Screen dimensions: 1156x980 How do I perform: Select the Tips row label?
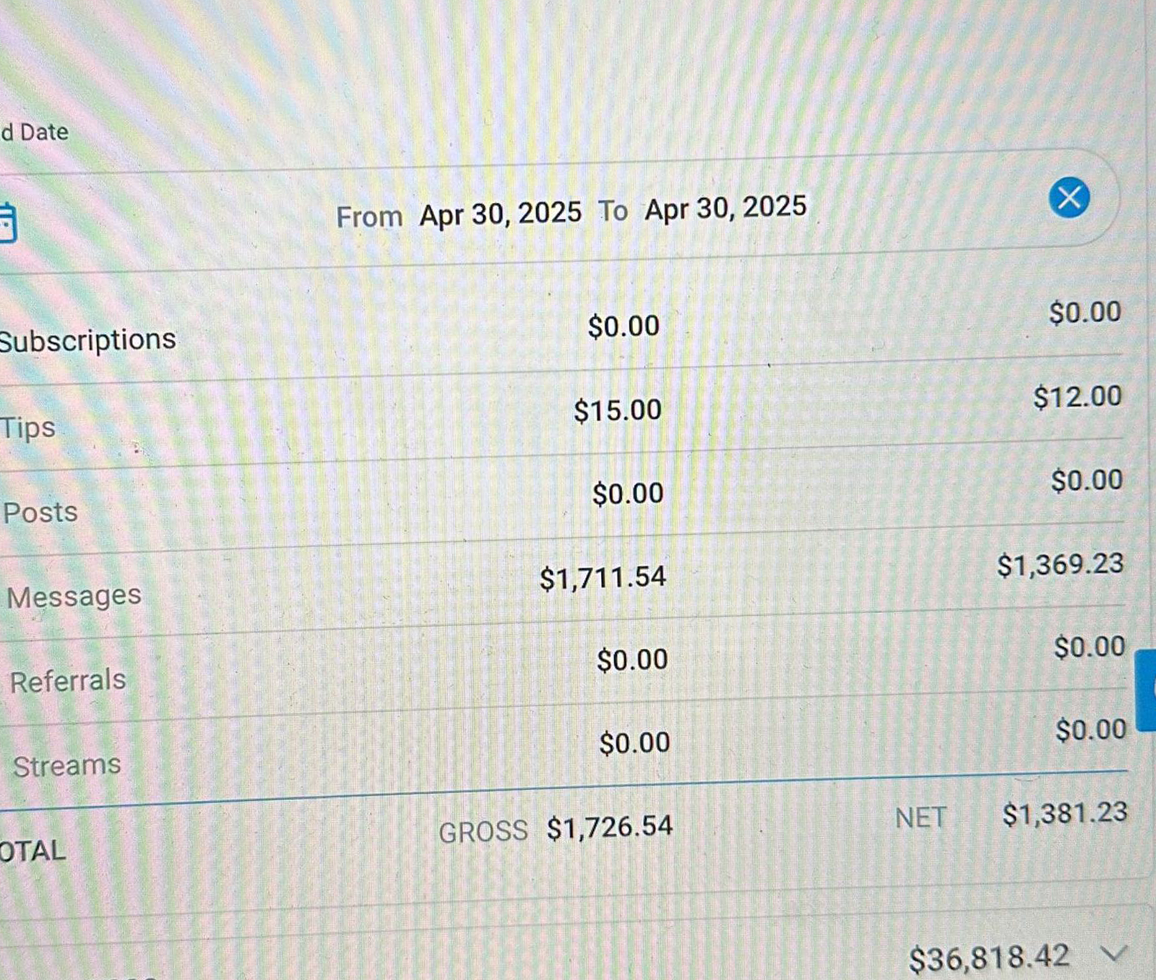tap(28, 428)
